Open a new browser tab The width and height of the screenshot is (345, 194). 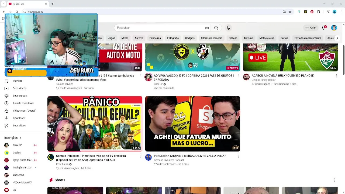[x=52, y=4]
